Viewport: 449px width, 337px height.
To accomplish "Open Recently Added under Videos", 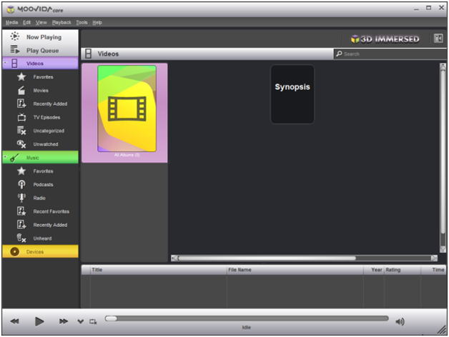I will coord(40,104).
